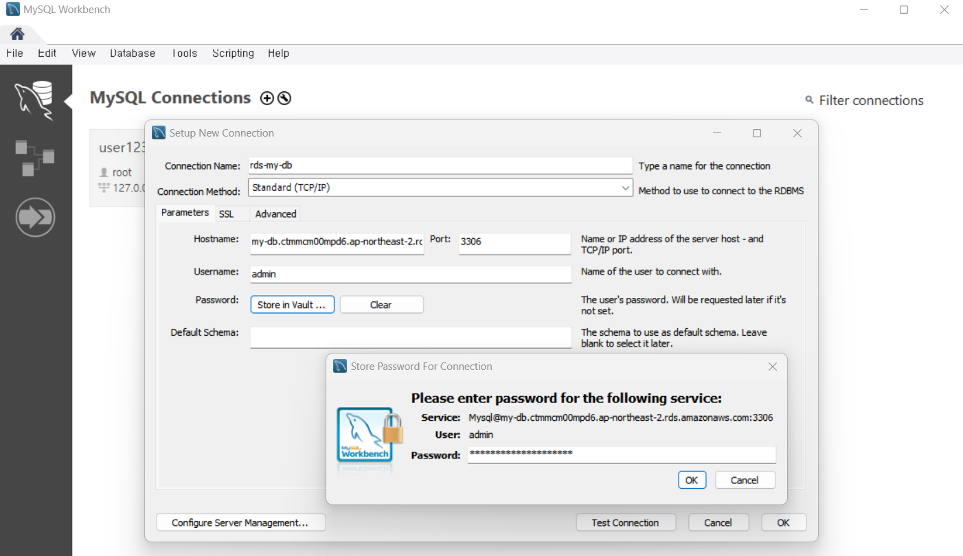Maximize the Setup New Connection dialog
963x556 pixels.
[757, 133]
